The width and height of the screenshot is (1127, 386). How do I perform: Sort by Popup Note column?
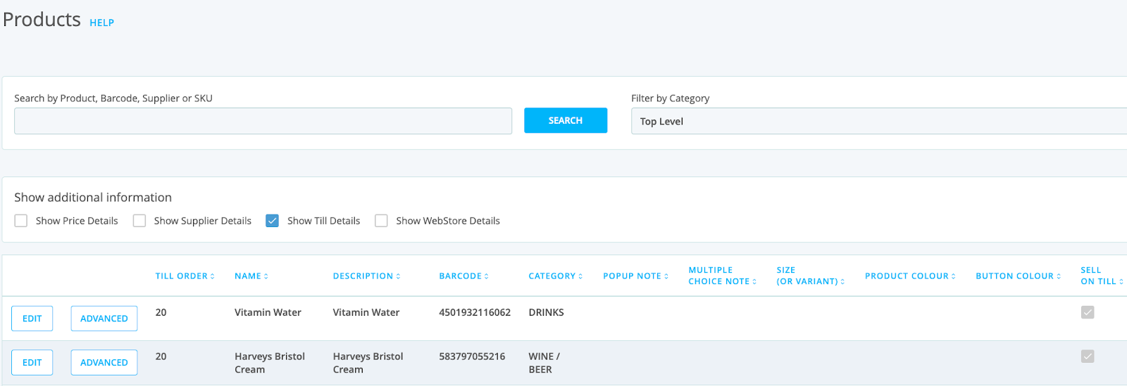[x=635, y=276]
